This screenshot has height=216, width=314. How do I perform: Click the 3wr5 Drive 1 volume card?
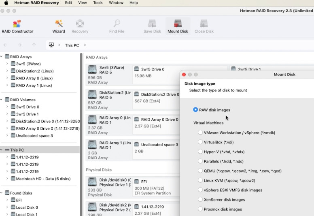point(272,68)
